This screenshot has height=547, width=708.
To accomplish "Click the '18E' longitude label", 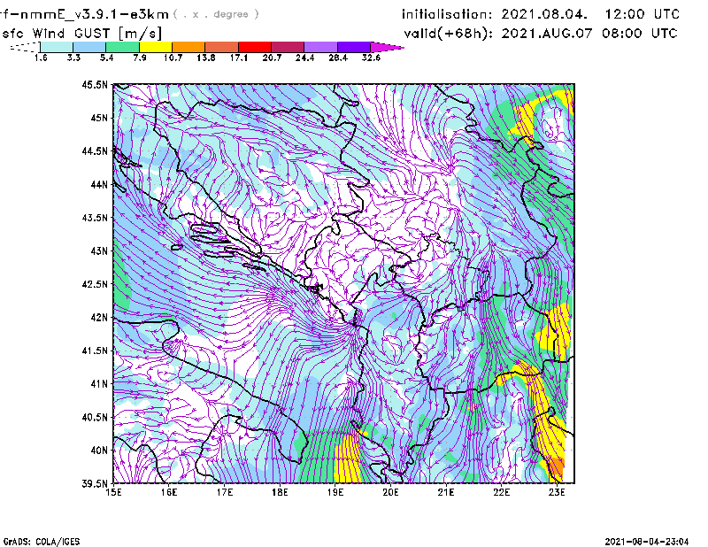I will pyautogui.click(x=280, y=492).
